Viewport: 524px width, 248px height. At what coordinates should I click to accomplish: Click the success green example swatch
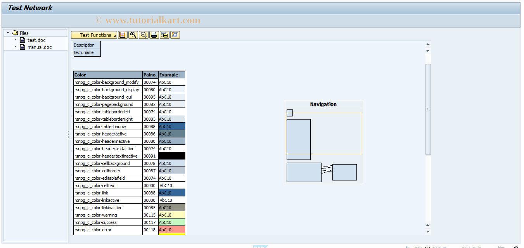tap(172, 222)
